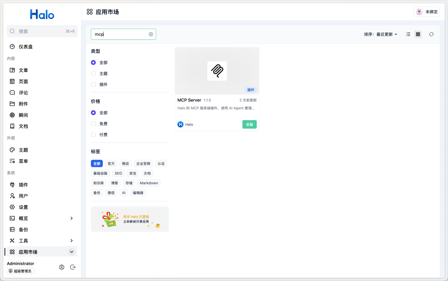Filter by 备份 tag
Screen dimensions: 448x281
point(97,193)
